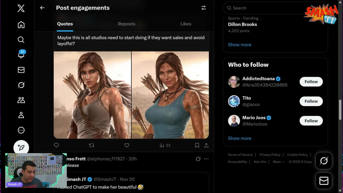This screenshot has height=193, width=343.
Task: Open three-dot menu on alphonso_f17827's post
Action: (206, 159)
